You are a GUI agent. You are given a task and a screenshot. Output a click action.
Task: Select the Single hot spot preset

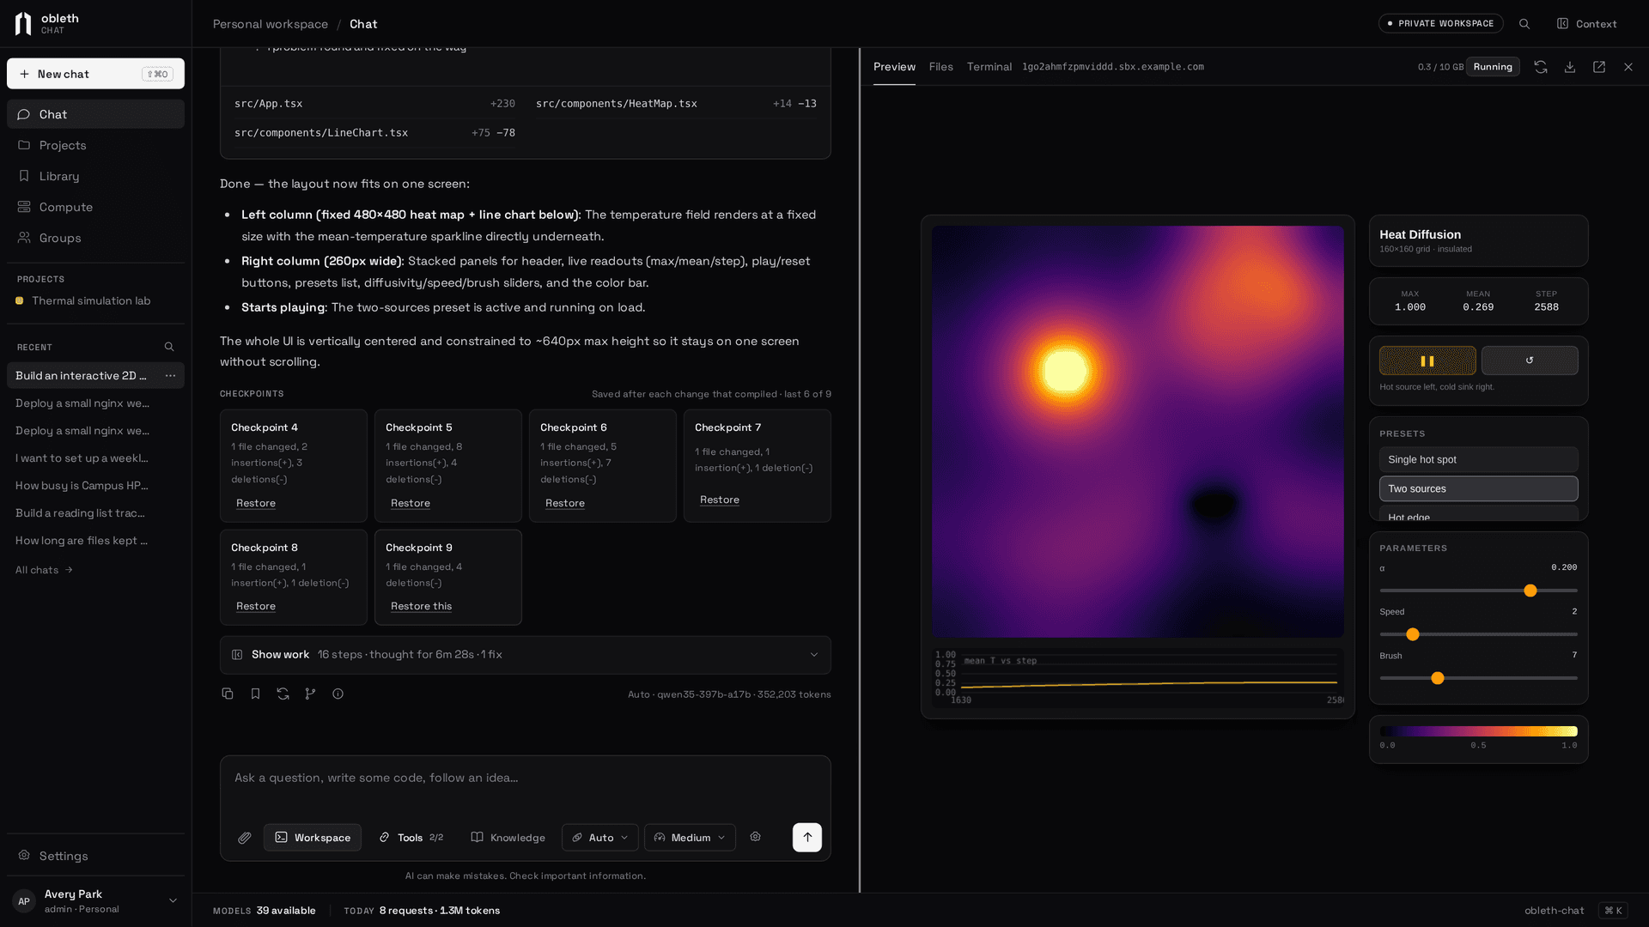click(x=1478, y=460)
